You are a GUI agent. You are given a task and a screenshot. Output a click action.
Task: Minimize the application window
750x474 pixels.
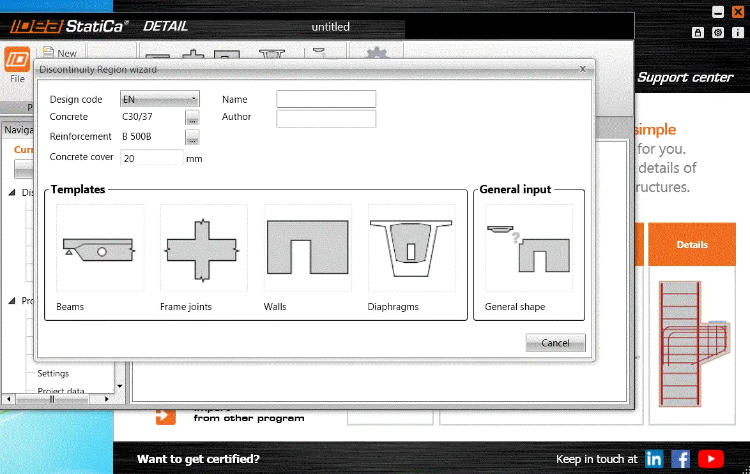pyautogui.click(x=718, y=12)
